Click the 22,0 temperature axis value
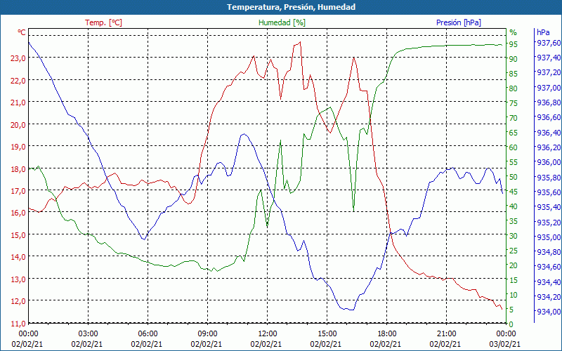Viewport: 562px width, 351px height. 18,81
